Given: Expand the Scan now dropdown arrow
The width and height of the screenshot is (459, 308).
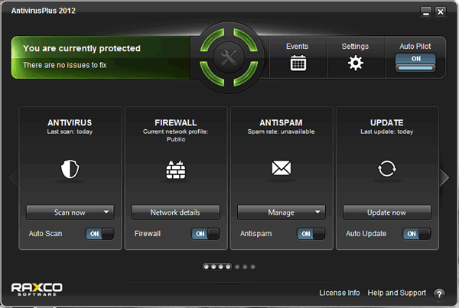Looking at the screenshot, I should tap(106, 212).
